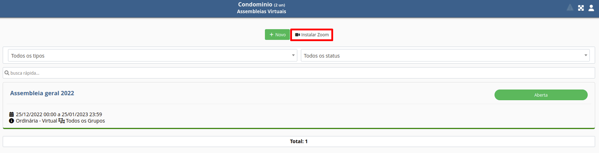Click the 25/12/2022 to 25/01/2023 date range
Screen dimensions: 599x153
[x=59, y=114]
